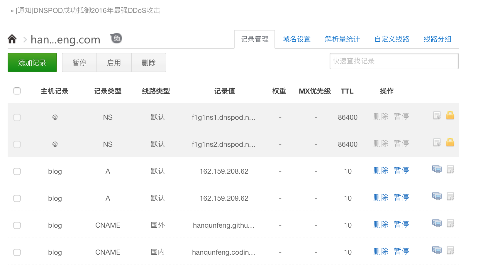
Task: Tick checkbox for blog 162.159.208.62 row
Action: [17, 171]
